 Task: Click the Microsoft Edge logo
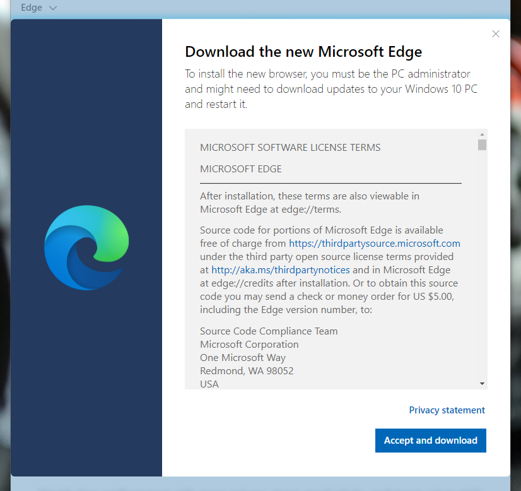86,247
